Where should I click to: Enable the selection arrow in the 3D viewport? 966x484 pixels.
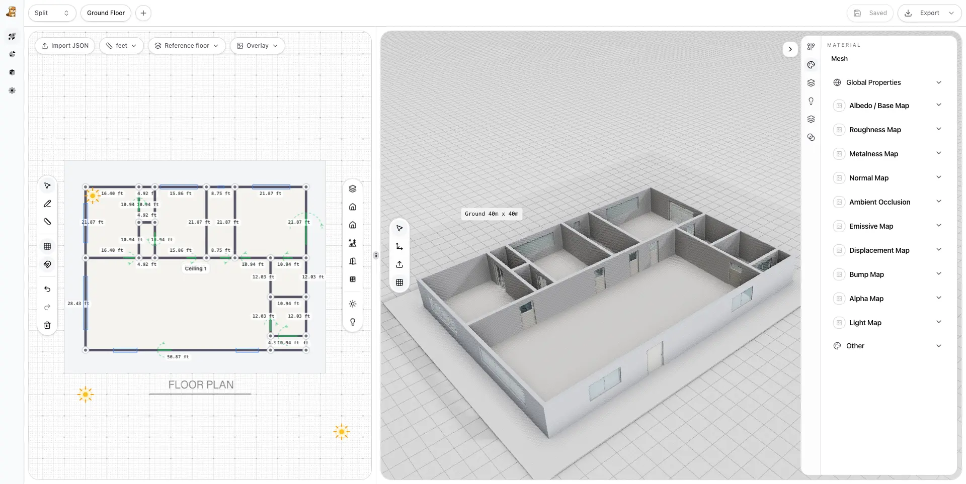(399, 228)
